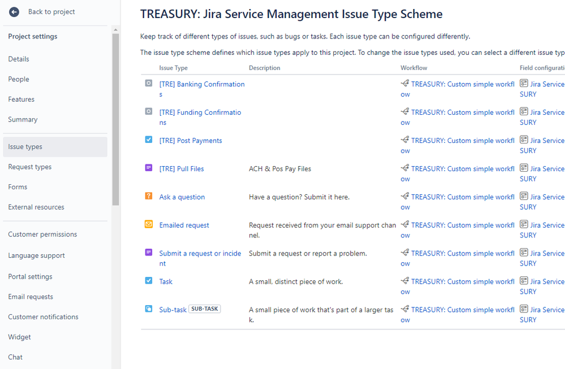Viewport: 565px width, 369px height.
Task: Click the Funding Confirmations issue type icon
Action: pos(148,111)
